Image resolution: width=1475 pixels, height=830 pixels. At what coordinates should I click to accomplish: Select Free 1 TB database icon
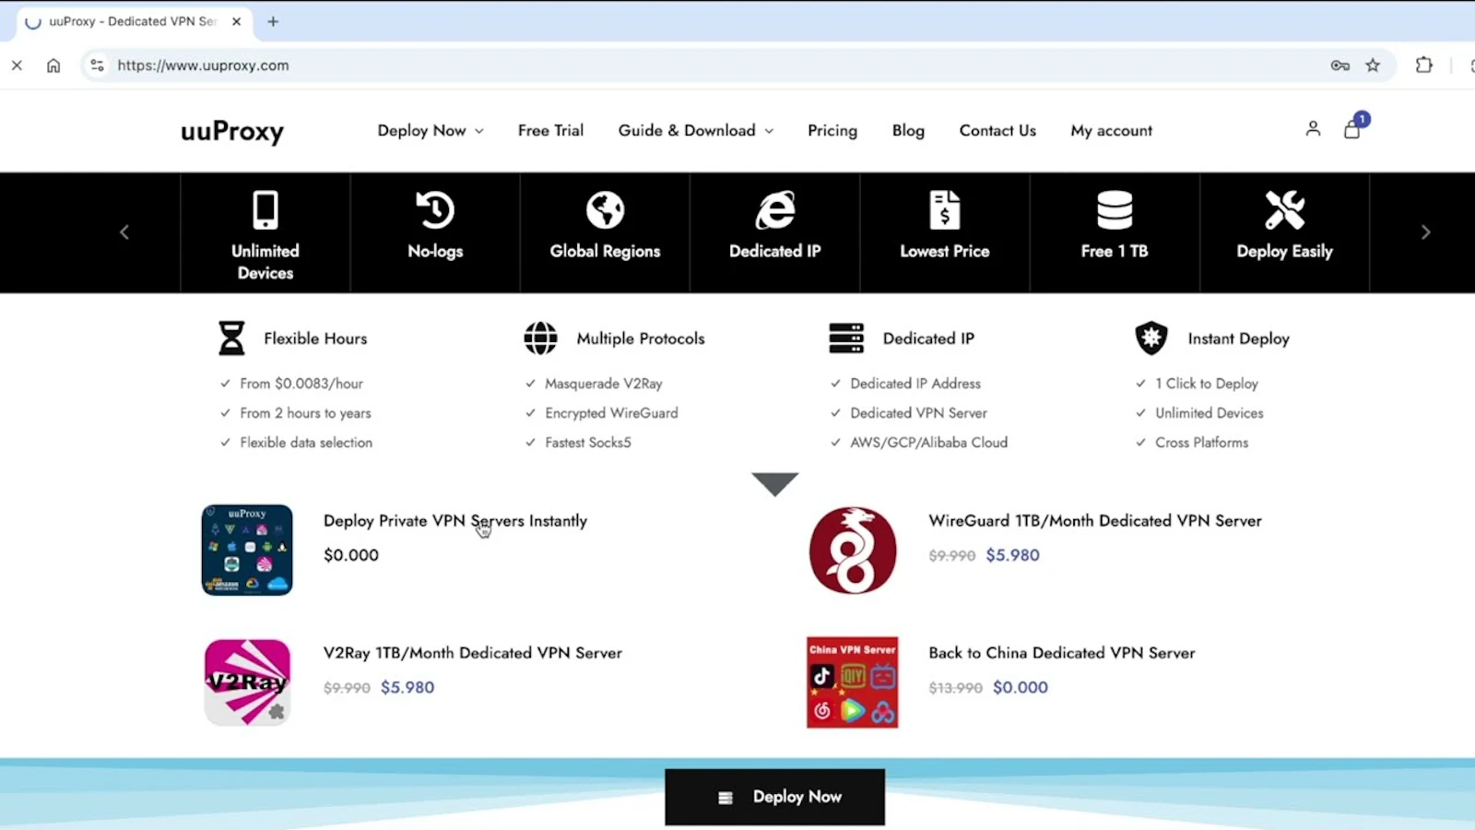1115,210
